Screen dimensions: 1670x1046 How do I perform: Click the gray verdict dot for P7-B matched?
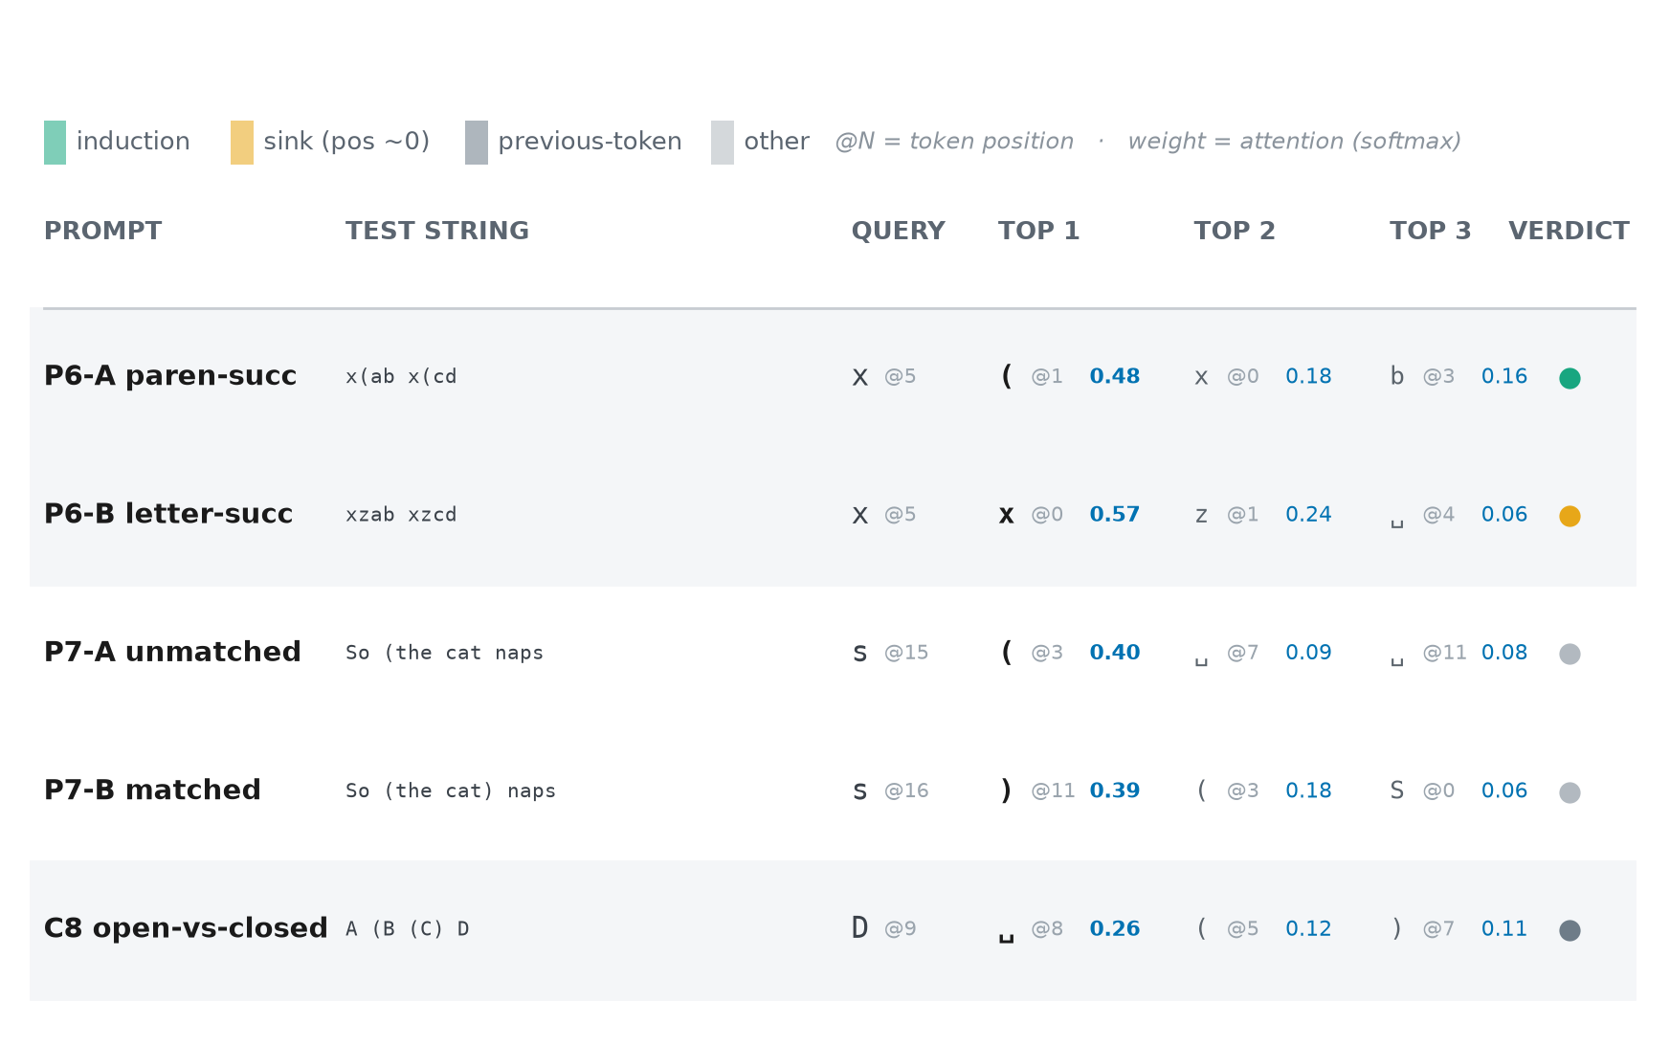tap(1570, 792)
